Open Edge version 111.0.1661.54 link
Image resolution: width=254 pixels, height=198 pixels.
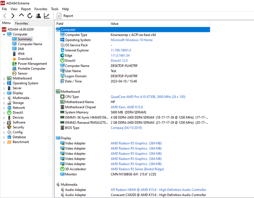(120, 55)
